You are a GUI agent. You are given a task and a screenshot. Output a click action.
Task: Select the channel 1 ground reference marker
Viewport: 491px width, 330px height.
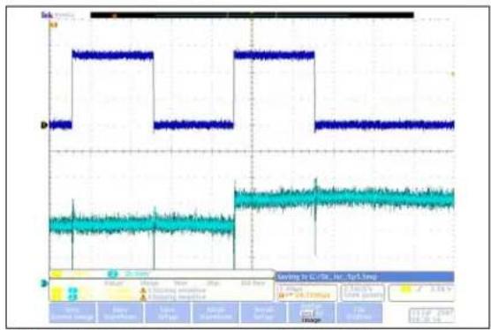tap(44, 125)
